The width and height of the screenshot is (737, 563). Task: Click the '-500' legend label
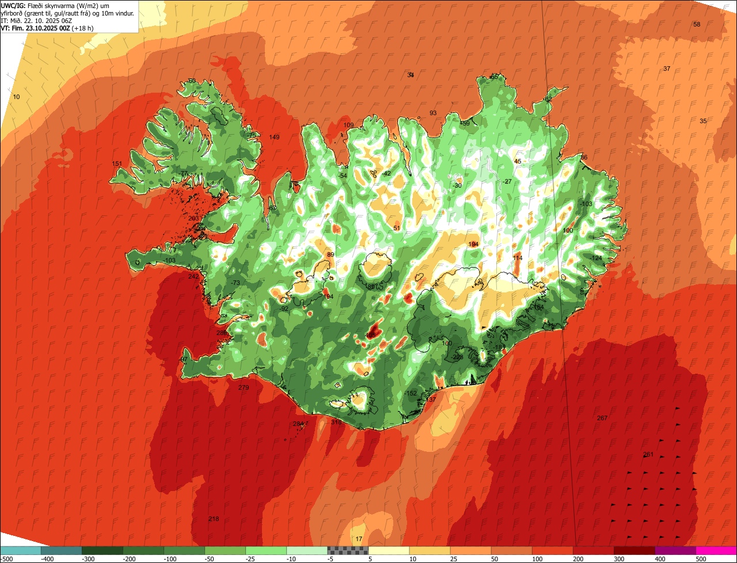point(7,559)
